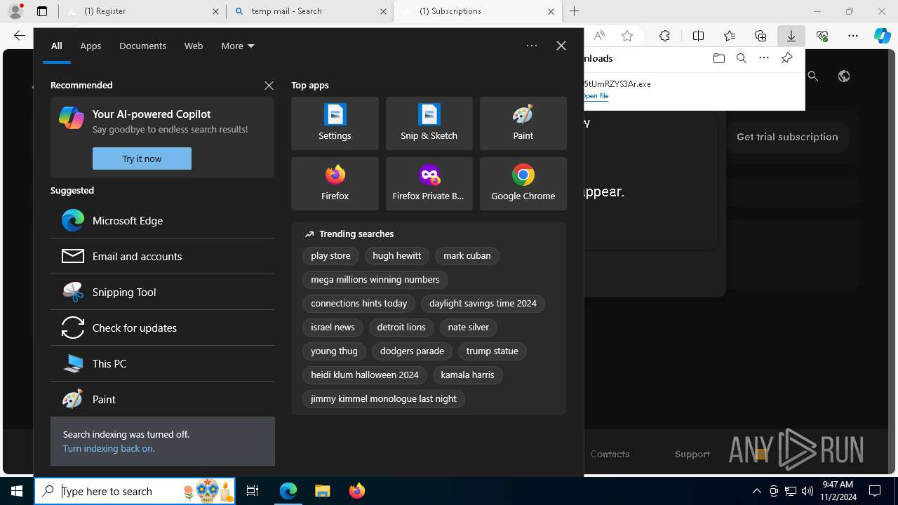Image resolution: width=898 pixels, height=505 pixels.
Task: Click Get trial subscription button
Action: point(787,137)
